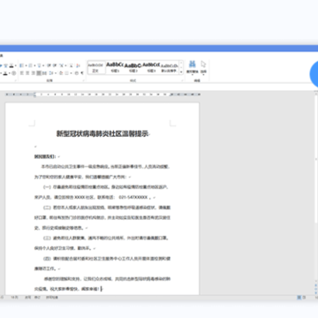Apply numbered list formatting
Image resolution: width=318 pixels, height=318 pixels.
(31, 65)
